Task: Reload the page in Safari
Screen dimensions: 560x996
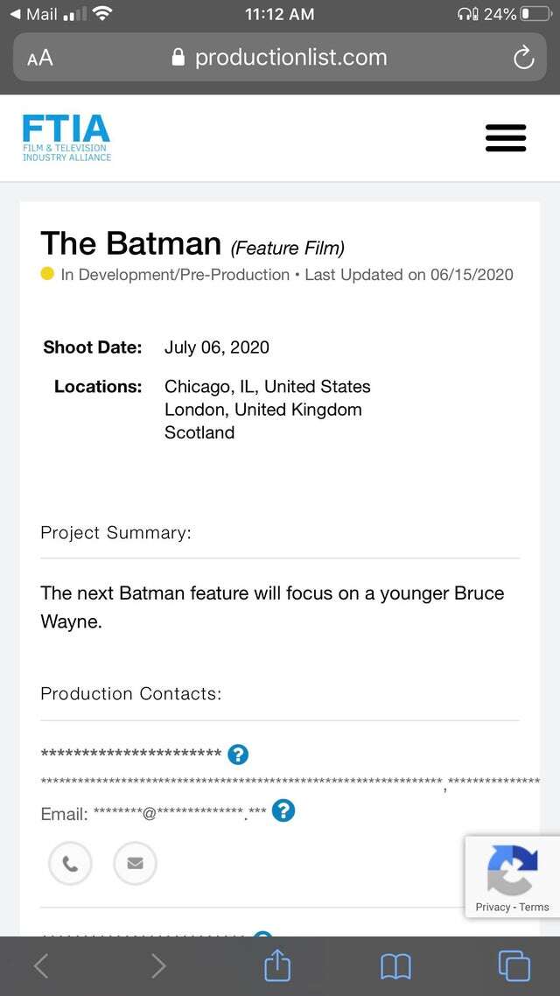Action: point(522,59)
